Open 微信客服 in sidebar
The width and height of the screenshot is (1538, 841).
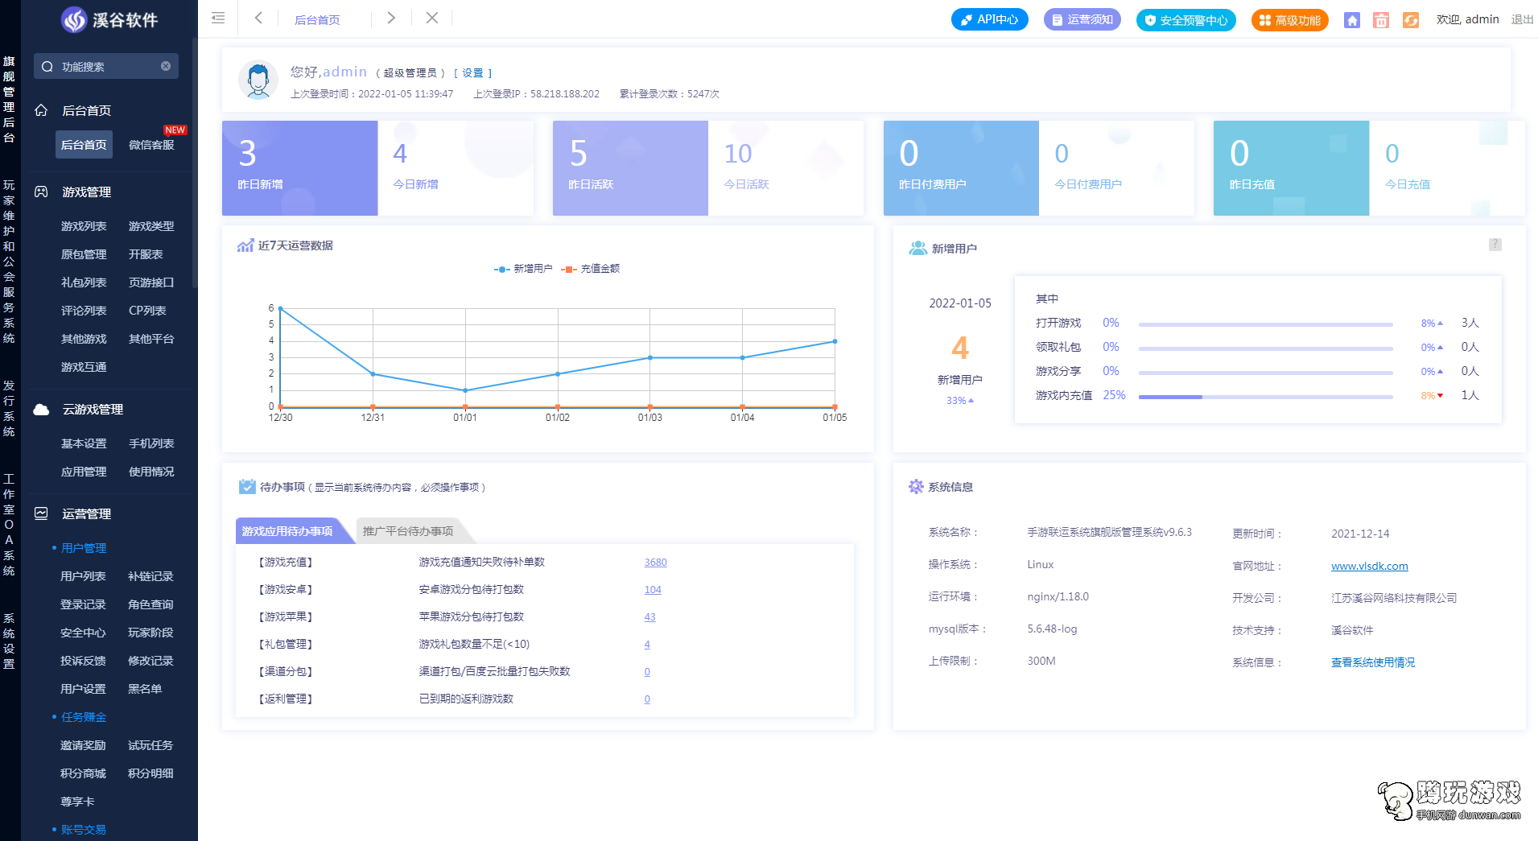151,145
